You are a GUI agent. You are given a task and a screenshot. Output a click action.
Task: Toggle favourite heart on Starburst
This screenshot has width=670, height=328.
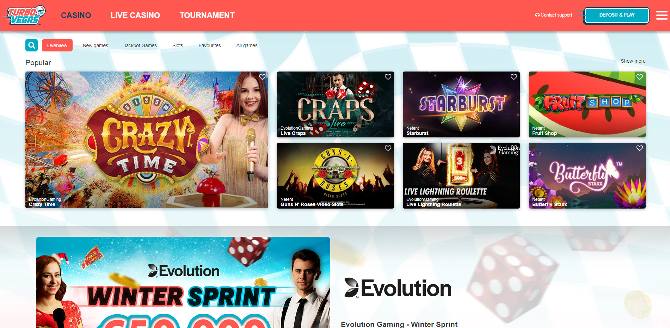click(x=514, y=77)
